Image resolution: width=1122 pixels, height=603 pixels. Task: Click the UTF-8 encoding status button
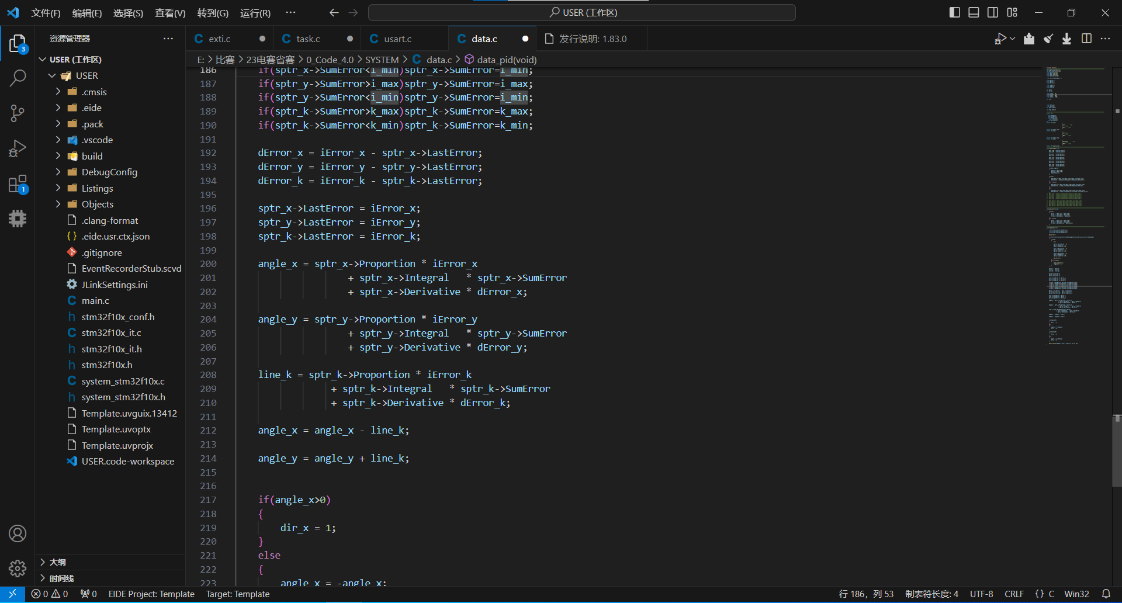click(x=981, y=594)
